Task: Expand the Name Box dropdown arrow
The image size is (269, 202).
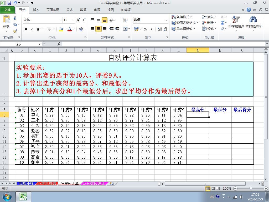Action: click(x=39, y=44)
